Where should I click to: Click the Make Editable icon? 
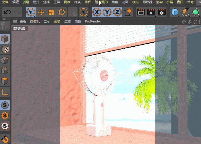[5, 26]
